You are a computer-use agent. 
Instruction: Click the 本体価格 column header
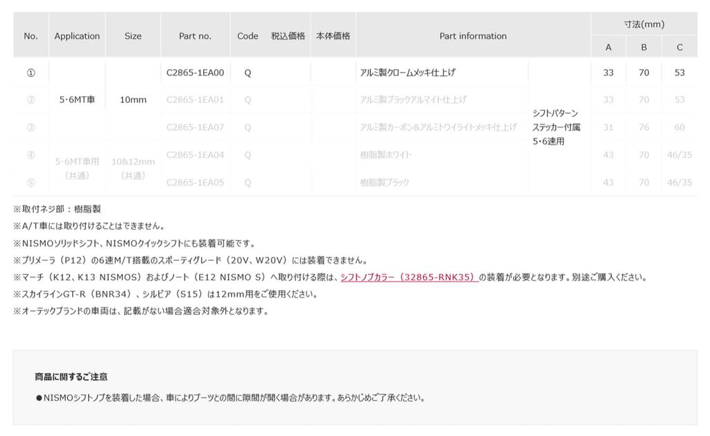click(333, 36)
